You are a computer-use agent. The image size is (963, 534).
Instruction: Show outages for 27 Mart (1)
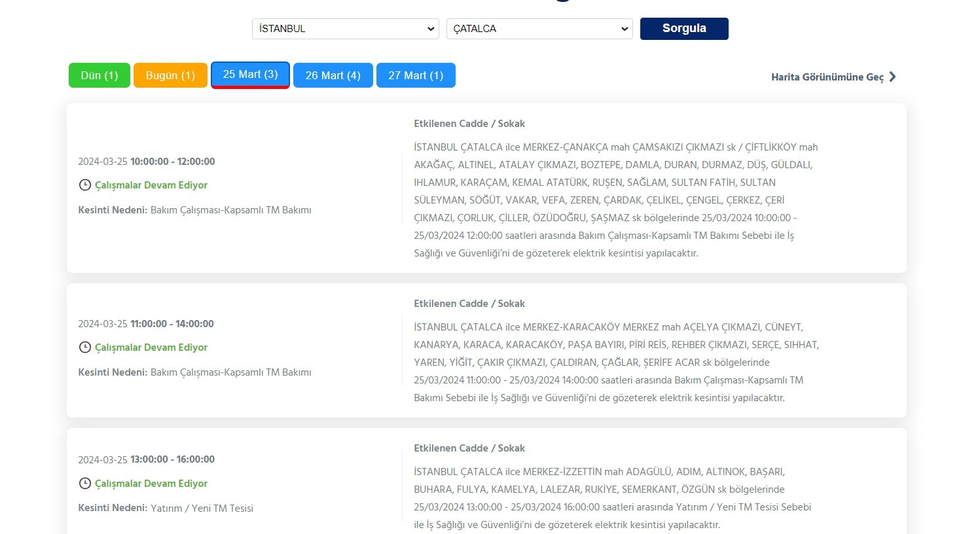(416, 75)
